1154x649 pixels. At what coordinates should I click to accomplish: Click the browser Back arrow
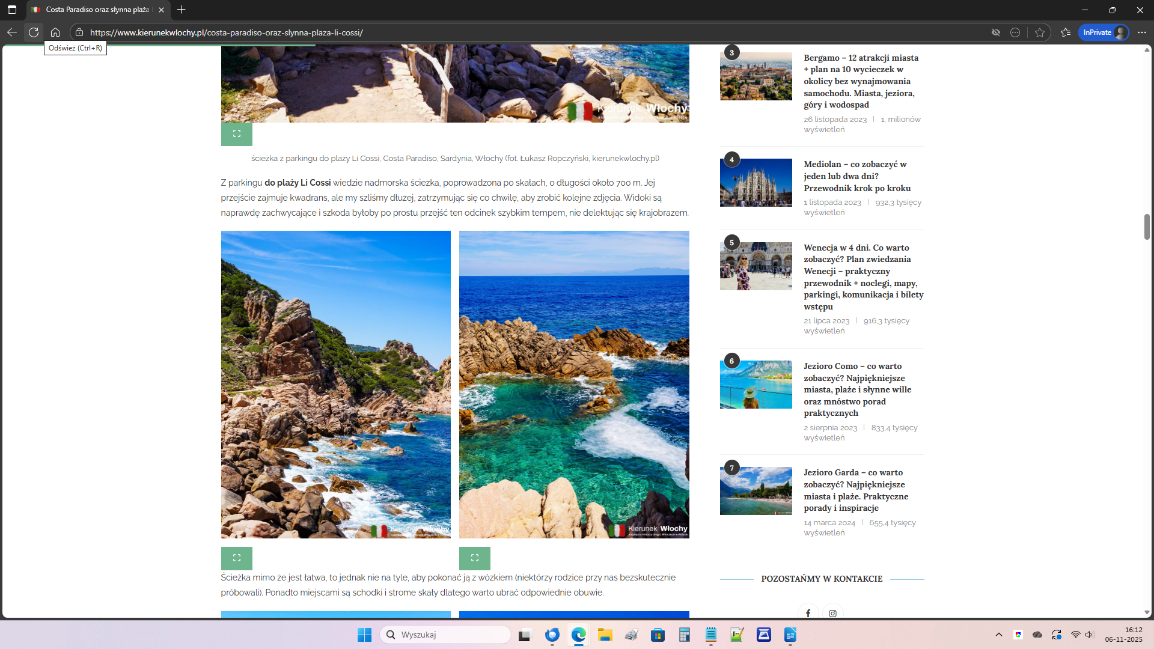click(12, 32)
